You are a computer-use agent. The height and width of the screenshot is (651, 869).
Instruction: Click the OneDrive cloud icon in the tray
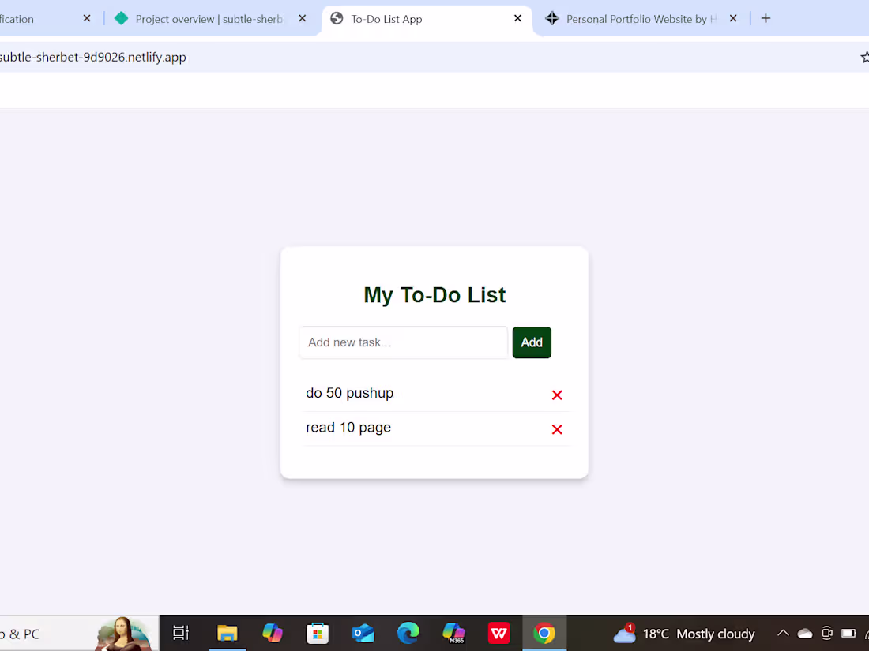[805, 633]
